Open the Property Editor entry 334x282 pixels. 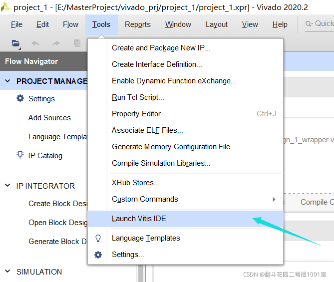click(185, 114)
